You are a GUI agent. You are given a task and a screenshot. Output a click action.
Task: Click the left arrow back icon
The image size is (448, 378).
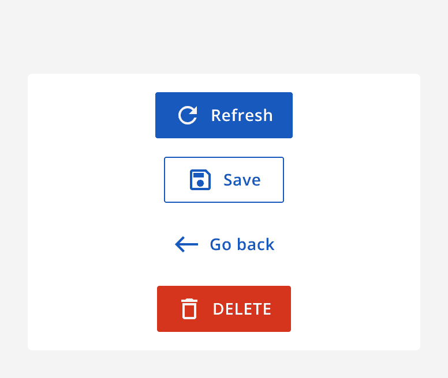coord(186,244)
